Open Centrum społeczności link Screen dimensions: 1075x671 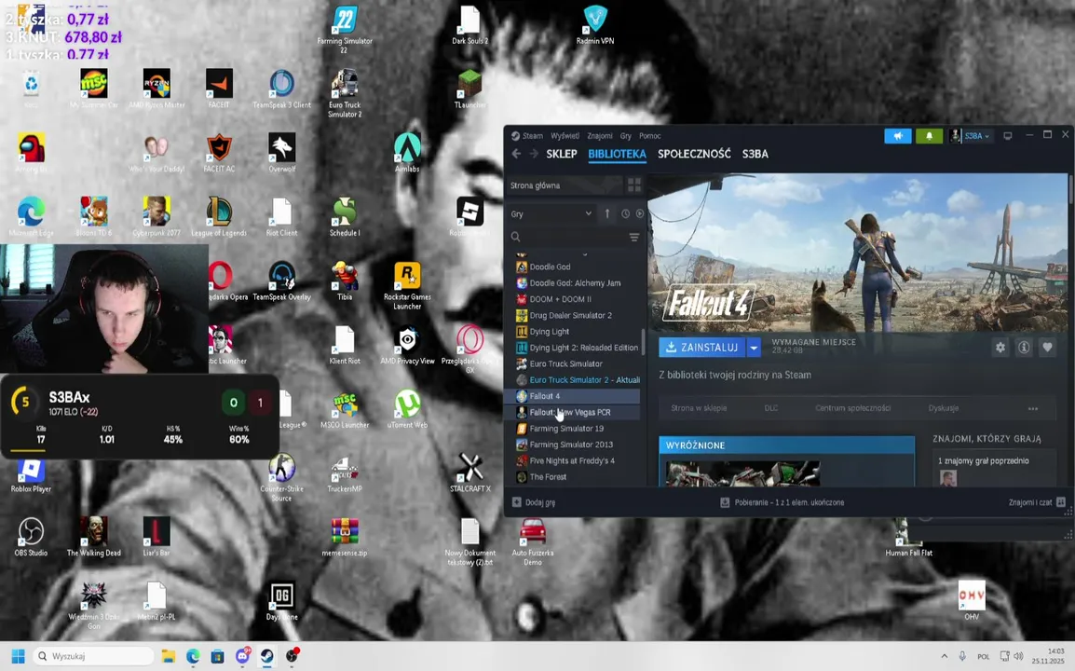853,408
